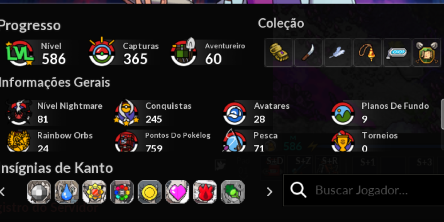Image resolution: width=444 pixels, height=222 pixels.
Task: Focus the Buscar Jogador search field
Action: 364,190
